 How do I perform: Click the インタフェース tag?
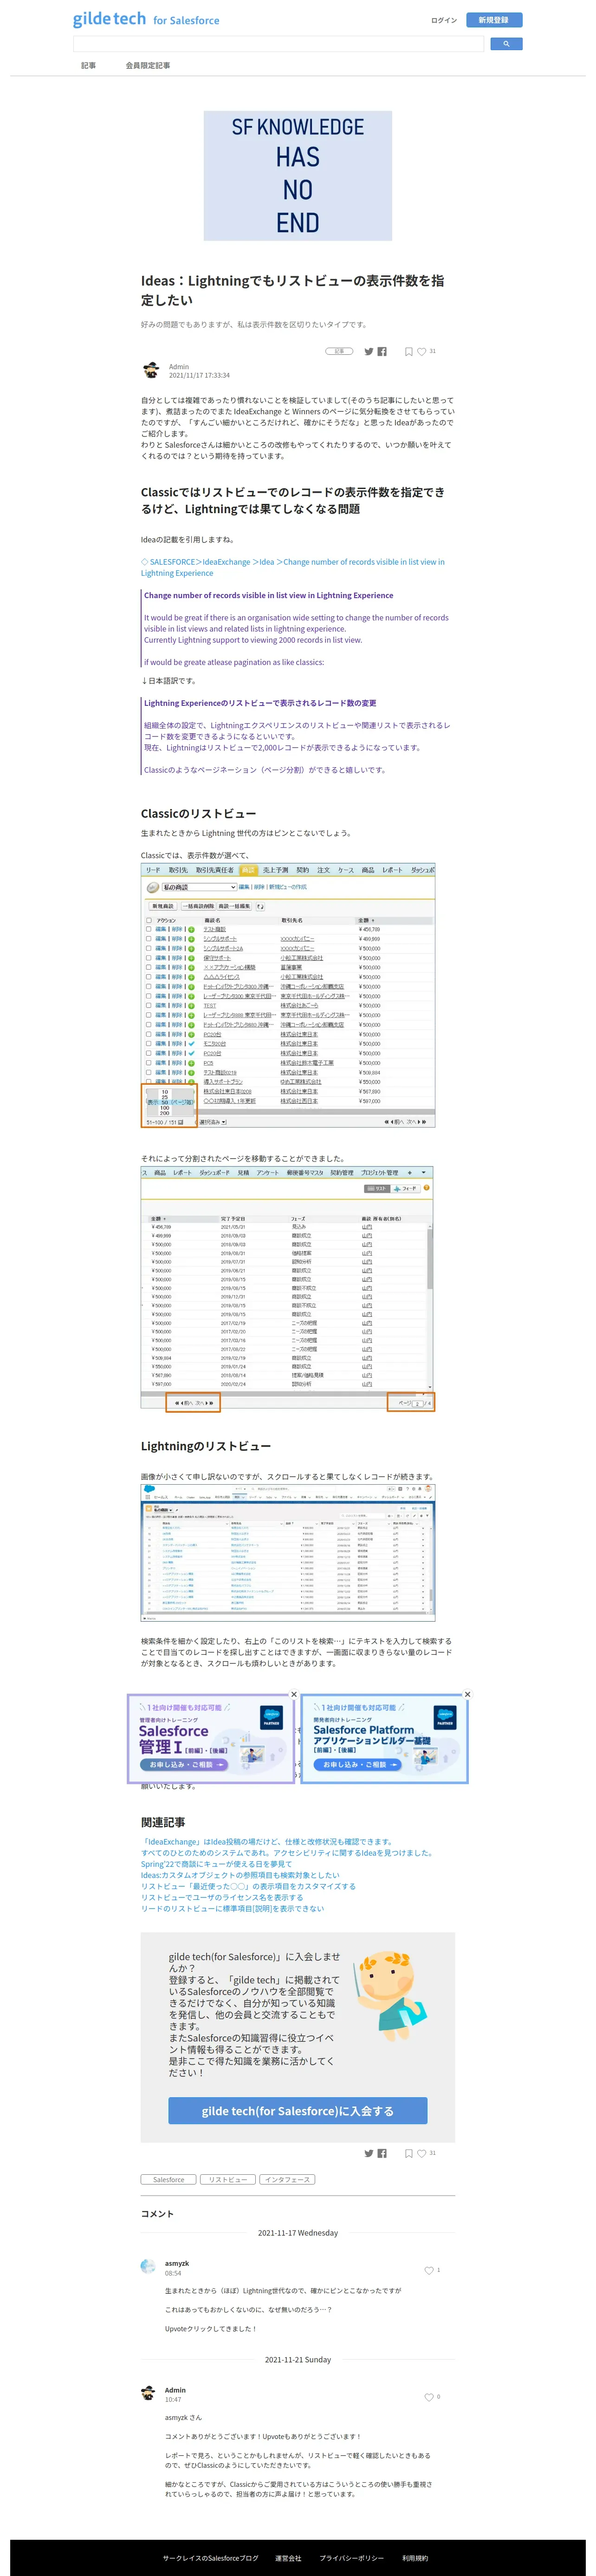pos(287,2179)
